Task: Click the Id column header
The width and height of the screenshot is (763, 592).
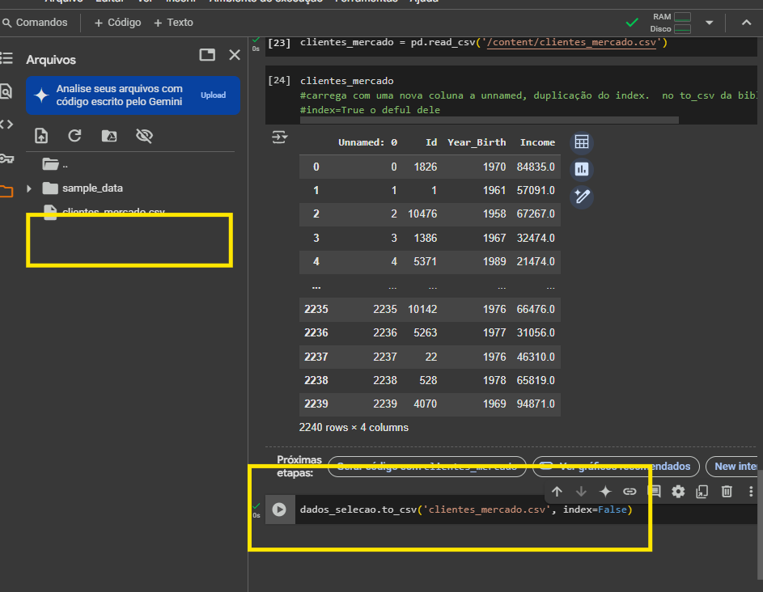Action: point(431,142)
